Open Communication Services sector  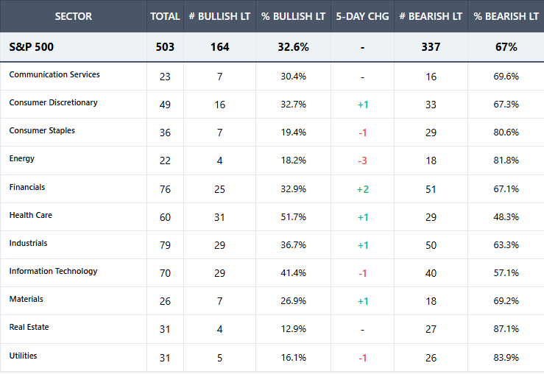coord(54,75)
